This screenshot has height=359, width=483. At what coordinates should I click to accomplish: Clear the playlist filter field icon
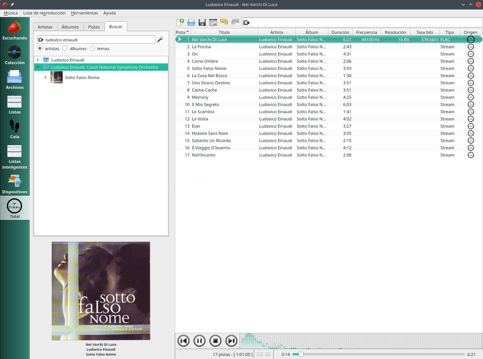tap(246, 22)
